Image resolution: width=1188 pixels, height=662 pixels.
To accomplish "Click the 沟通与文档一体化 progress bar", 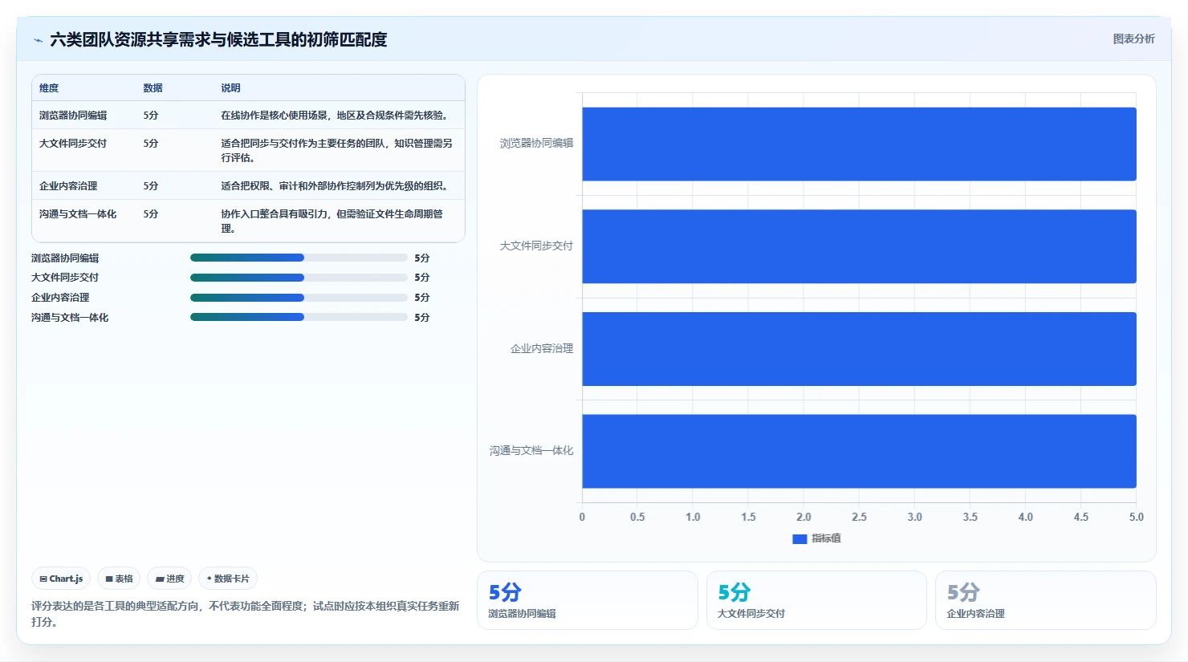I will [x=299, y=317].
